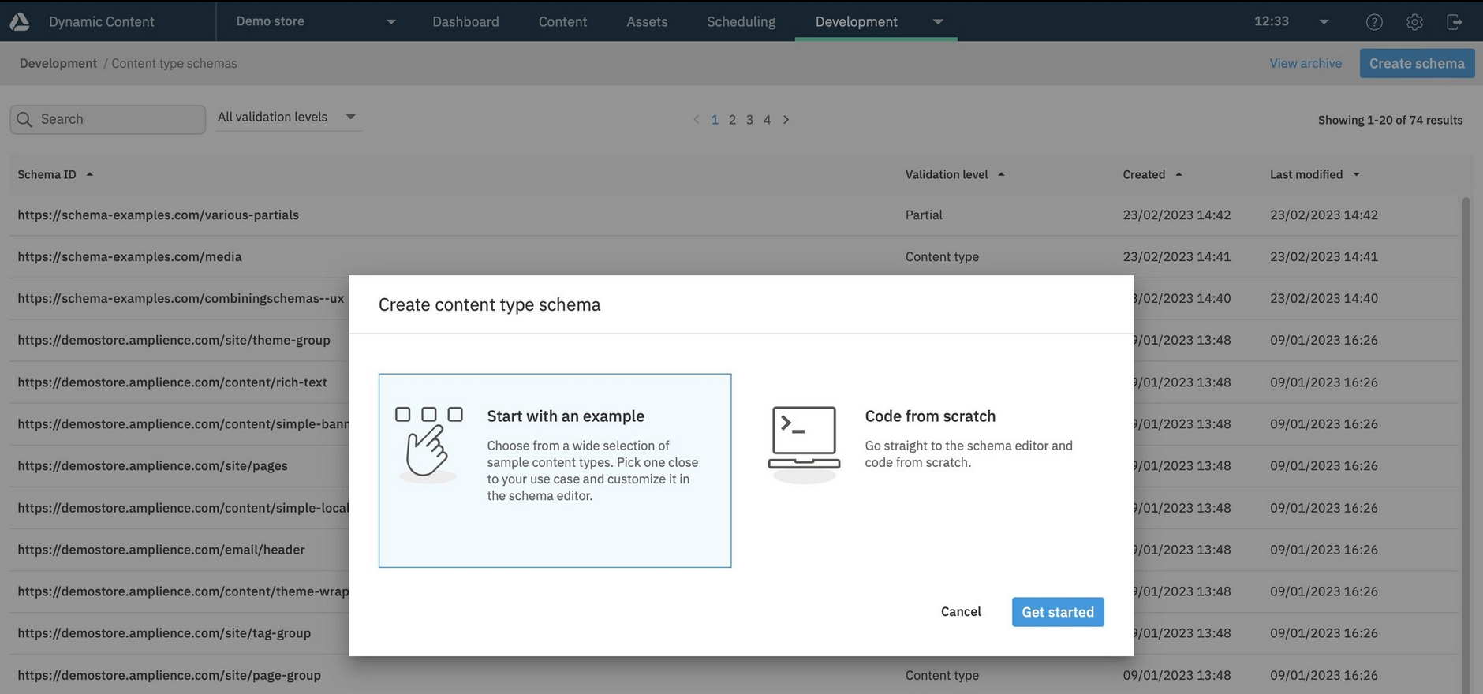Cancel the create schema dialog

click(x=960, y=612)
